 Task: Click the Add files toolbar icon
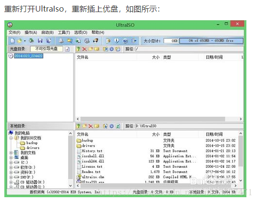(108, 40)
